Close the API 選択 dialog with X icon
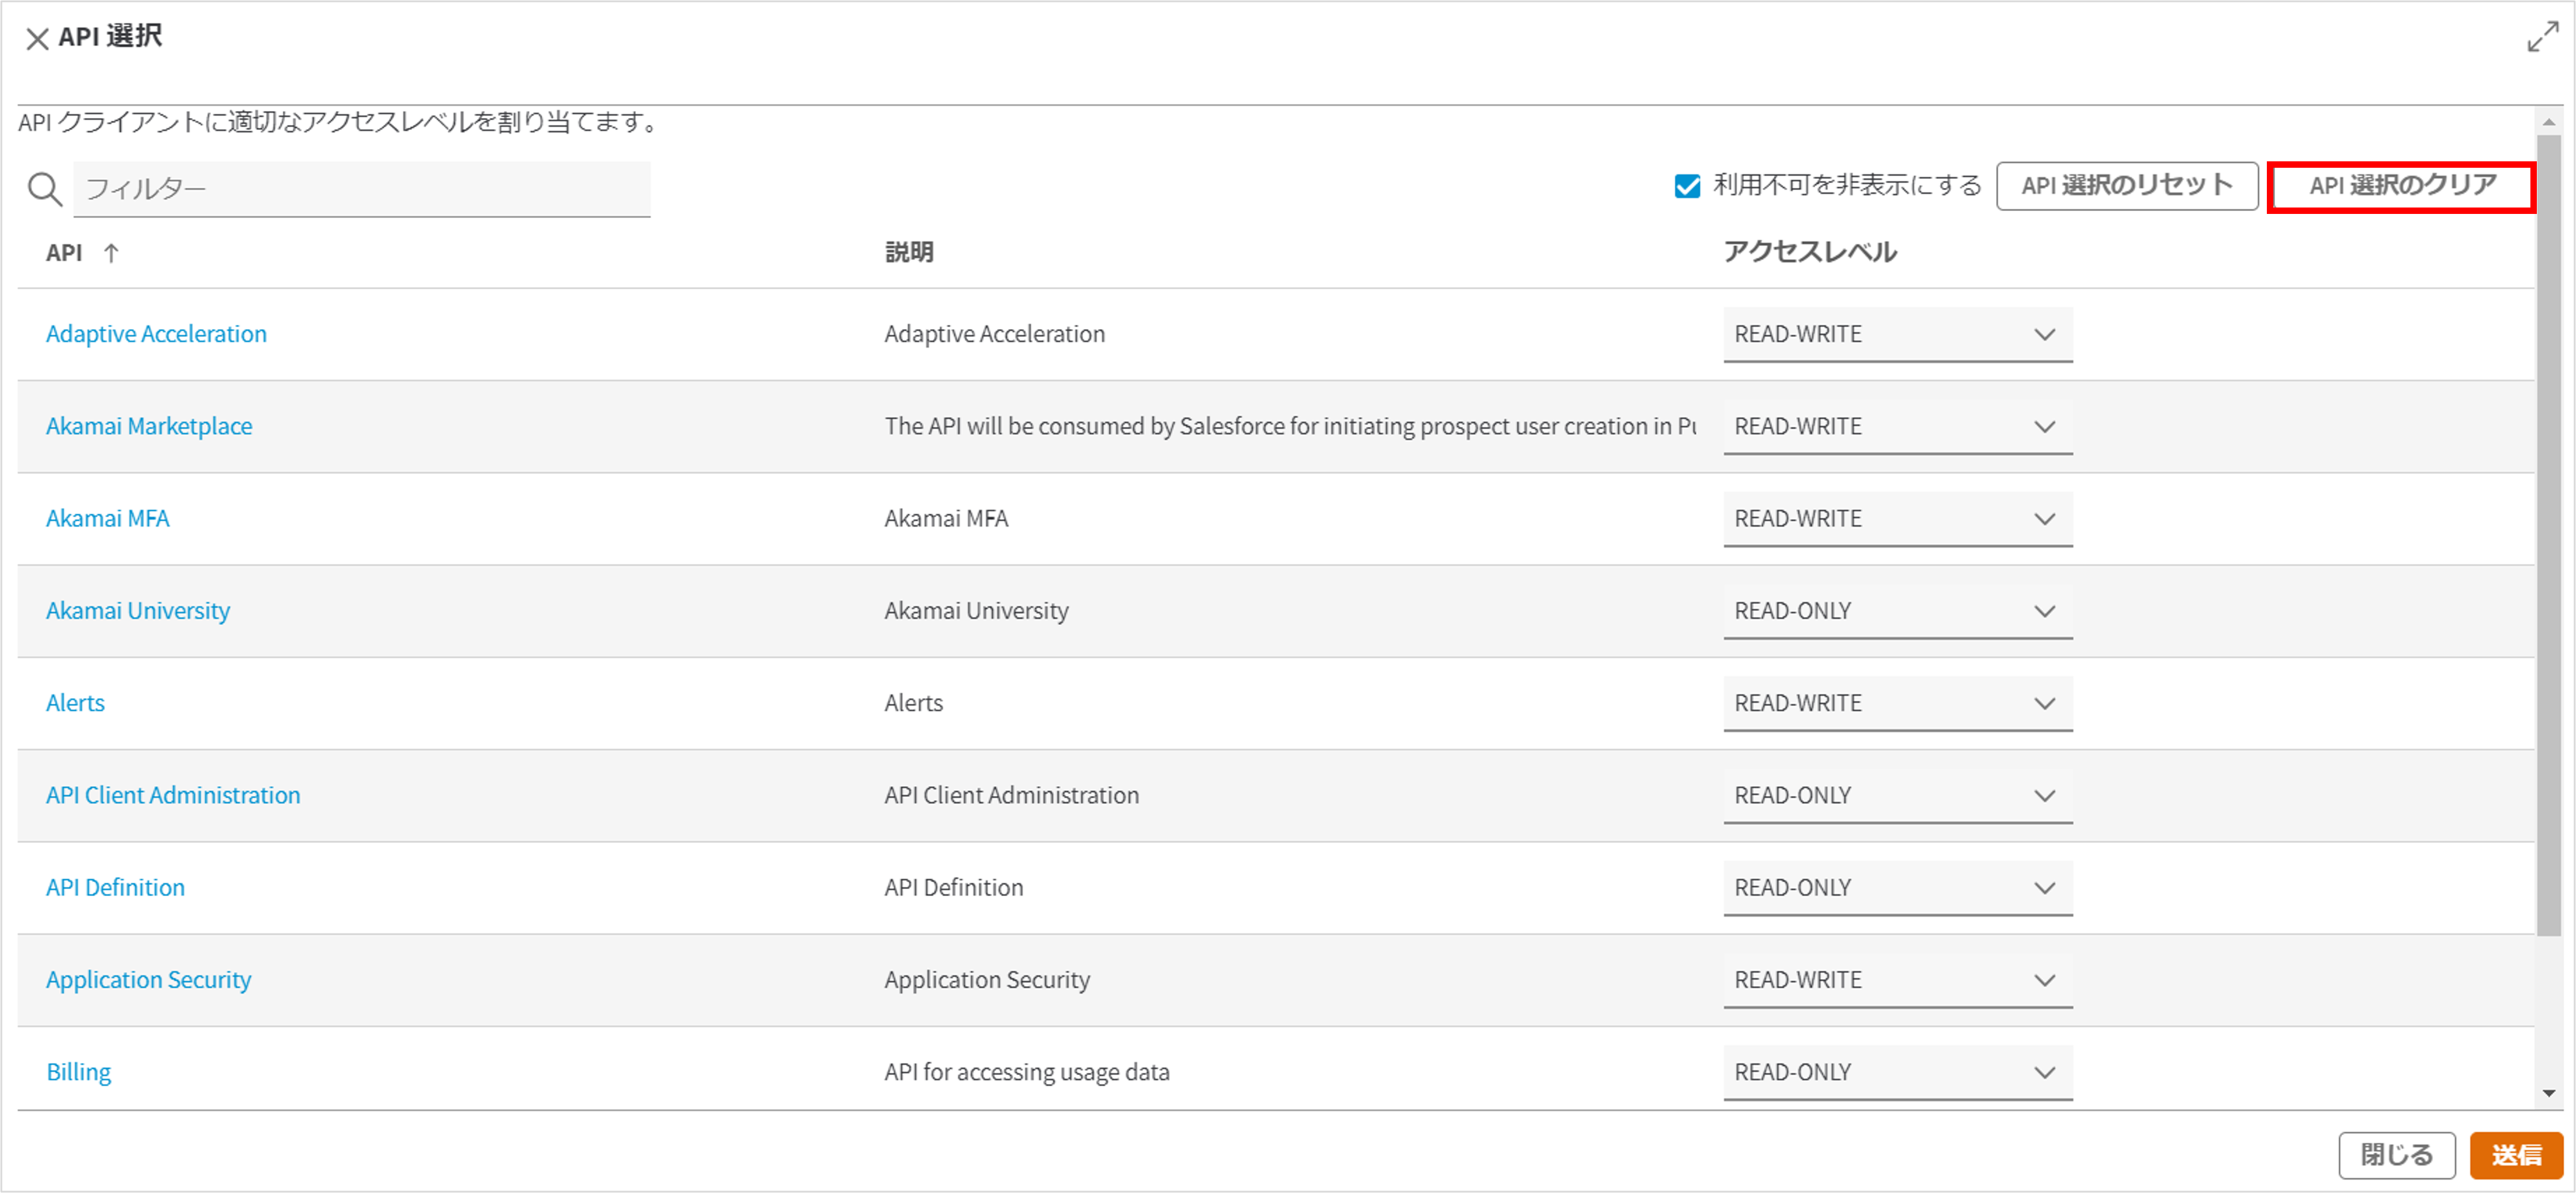Viewport: 2576px width, 1193px height. coord(37,39)
